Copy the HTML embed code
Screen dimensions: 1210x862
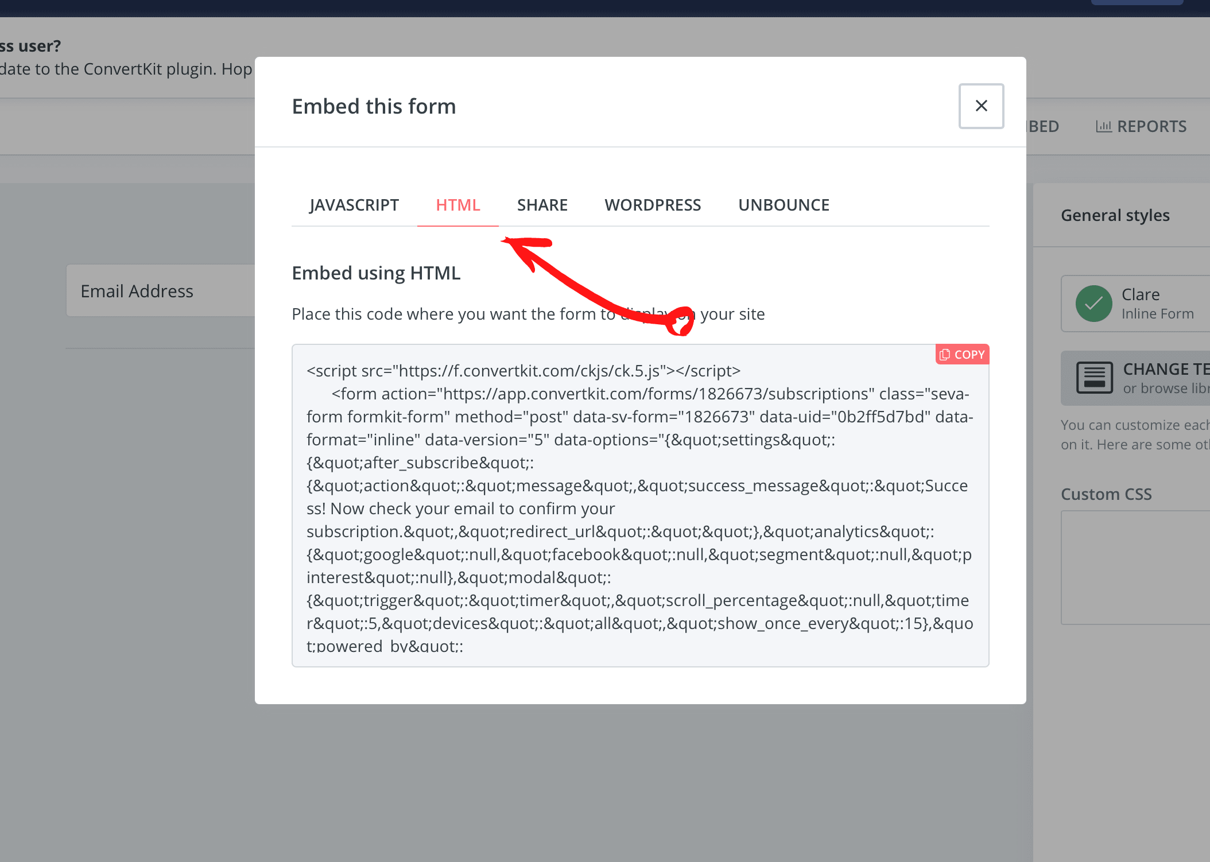click(962, 355)
